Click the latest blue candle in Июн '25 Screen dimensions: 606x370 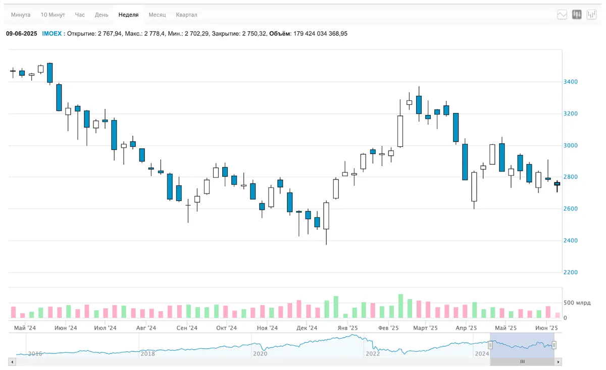pos(558,184)
